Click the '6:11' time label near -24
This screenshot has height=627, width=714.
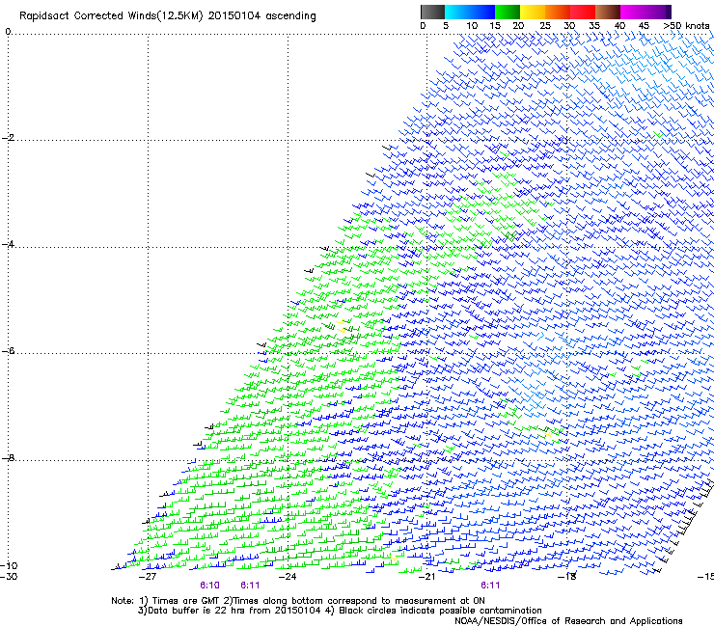250,586
